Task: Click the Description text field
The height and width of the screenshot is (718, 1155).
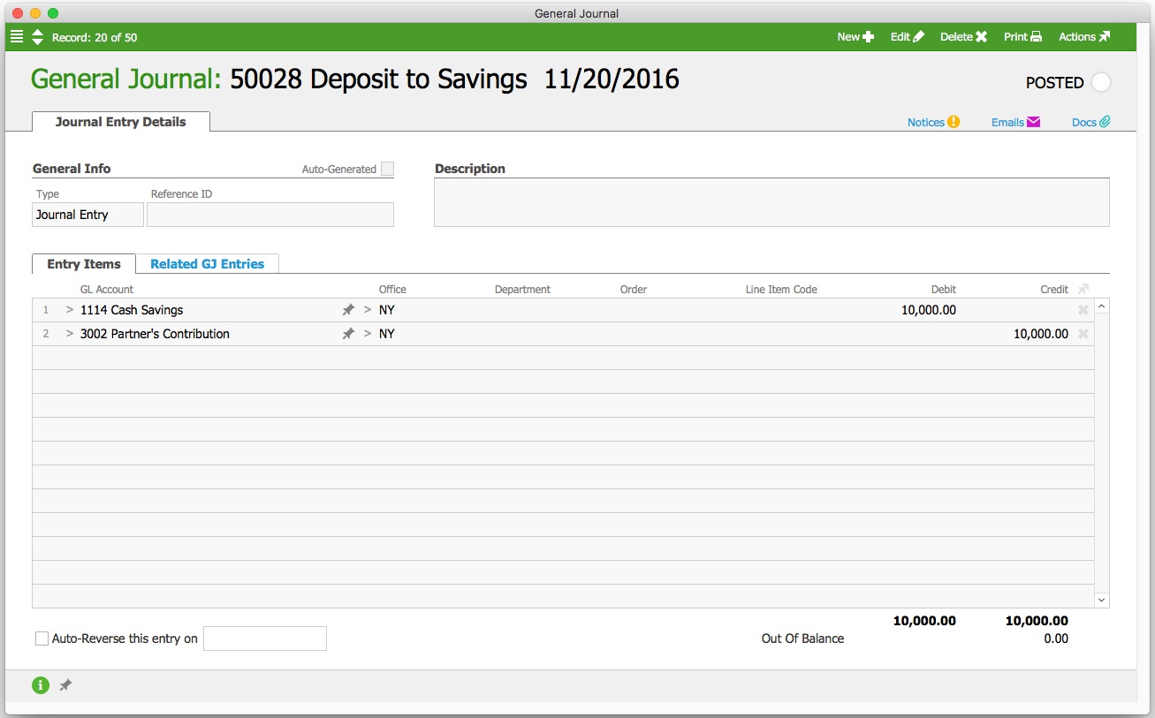Action: pyautogui.click(x=771, y=202)
